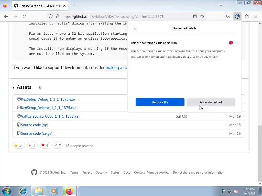Open Firefox application hamburger menu
The width and height of the screenshot is (262, 196).
click(256, 16)
